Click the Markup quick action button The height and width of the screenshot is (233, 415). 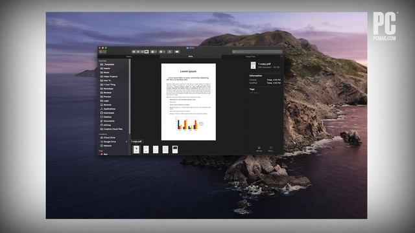point(259,149)
